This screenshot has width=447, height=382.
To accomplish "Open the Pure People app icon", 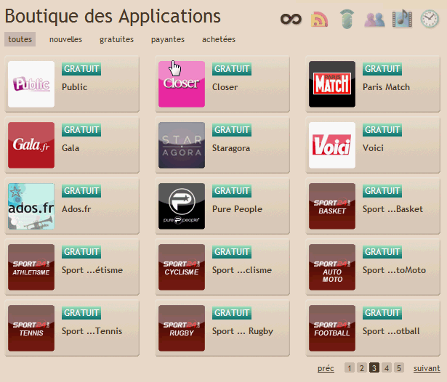I will point(182,206).
